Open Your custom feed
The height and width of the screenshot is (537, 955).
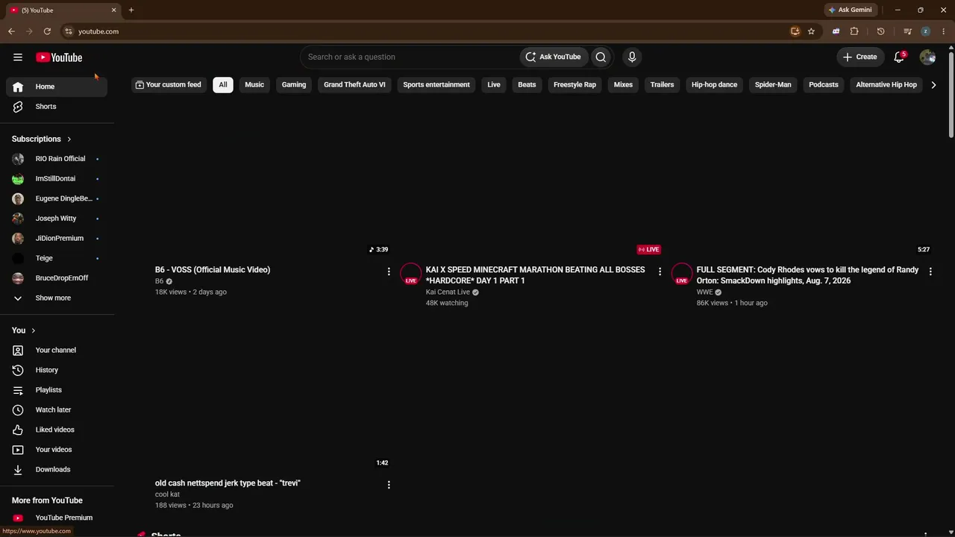pos(168,85)
